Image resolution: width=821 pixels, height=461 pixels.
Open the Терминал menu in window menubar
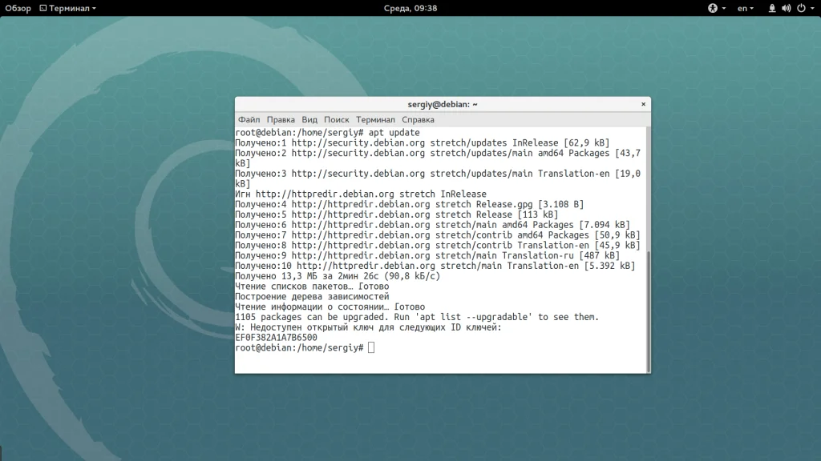coord(375,119)
